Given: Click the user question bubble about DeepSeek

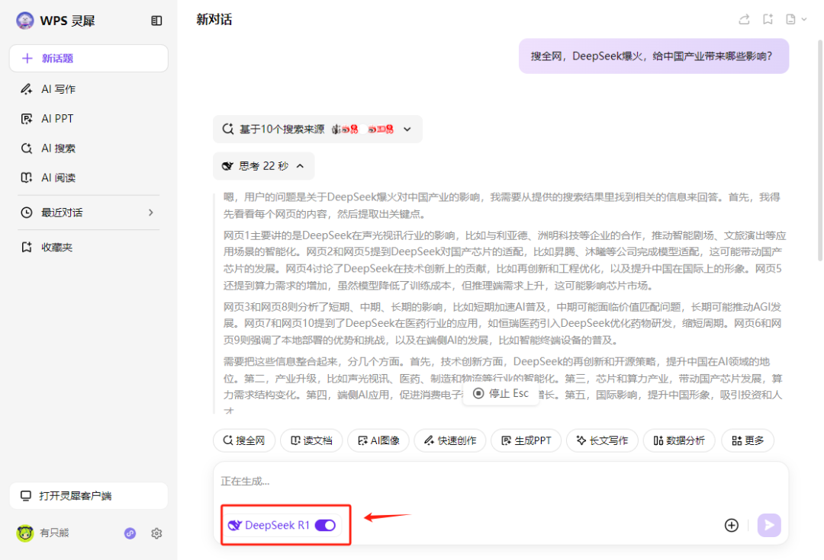Looking at the screenshot, I should tap(653, 56).
